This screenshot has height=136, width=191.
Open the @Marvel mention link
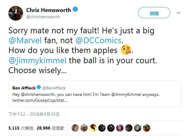tap(25, 40)
